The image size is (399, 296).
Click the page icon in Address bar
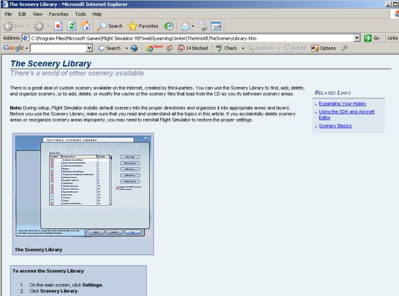[26, 38]
